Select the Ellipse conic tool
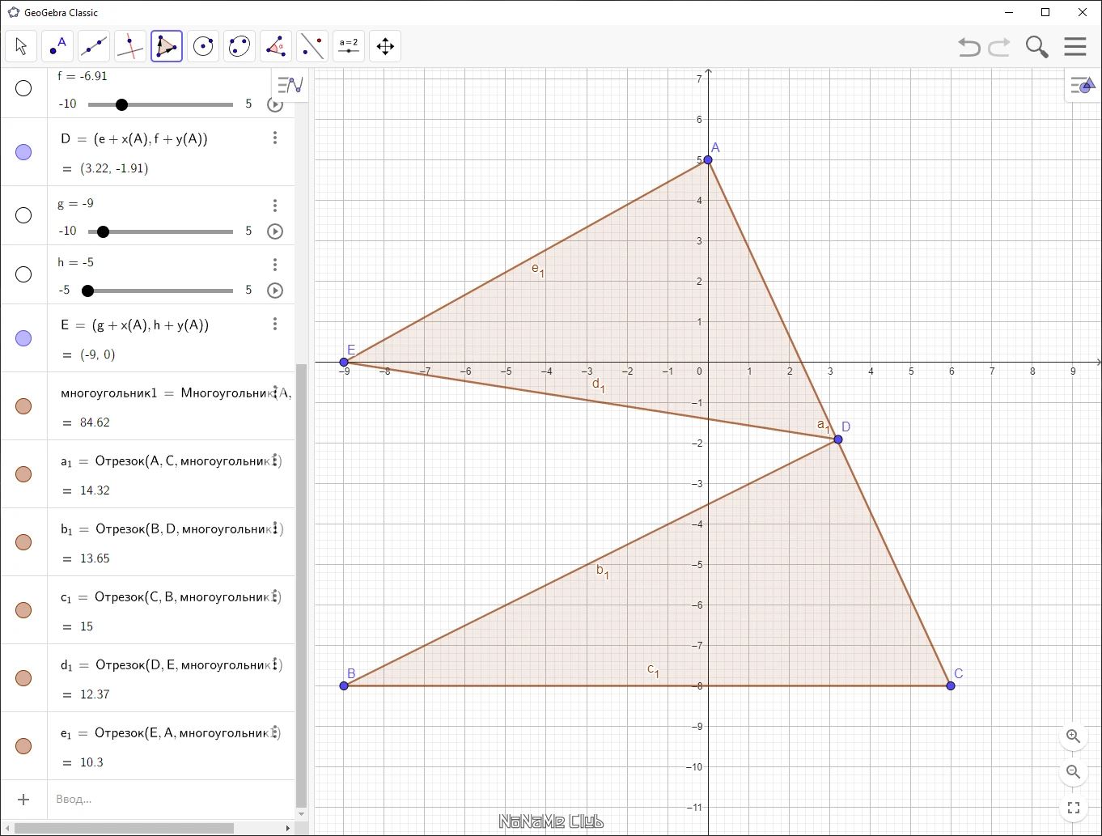This screenshot has width=1102, height=836. (x=239, y=46)
